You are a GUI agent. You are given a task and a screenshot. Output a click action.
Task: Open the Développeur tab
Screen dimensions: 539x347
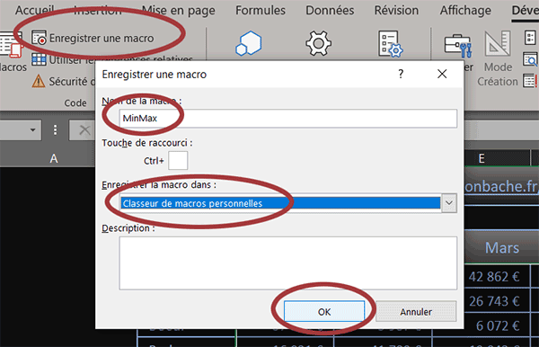[x=525, y=10]
